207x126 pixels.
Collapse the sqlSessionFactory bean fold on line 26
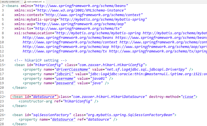point(5,115)
